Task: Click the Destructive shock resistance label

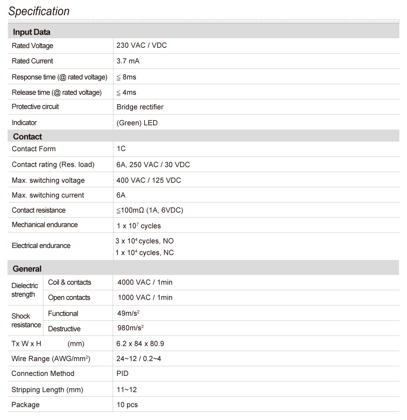Action: [x=64, y=329]
